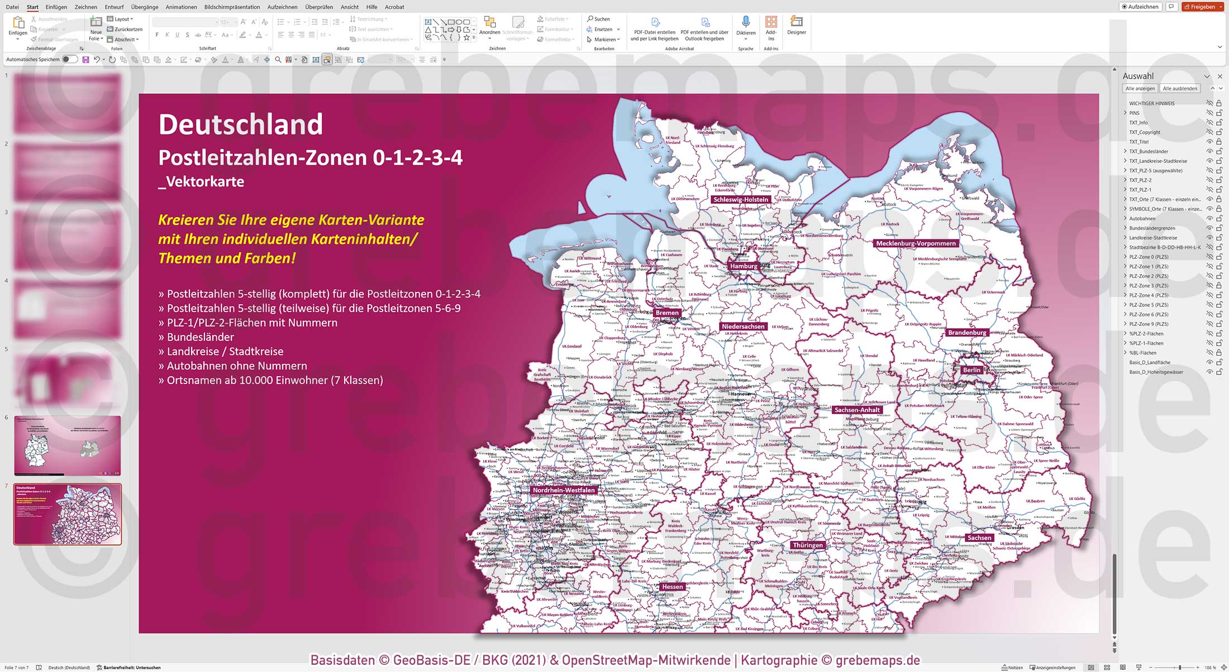Click the zoom slider in the status bar
The height and width of the screenshot is (672, 1229).
coord(1179,666)
